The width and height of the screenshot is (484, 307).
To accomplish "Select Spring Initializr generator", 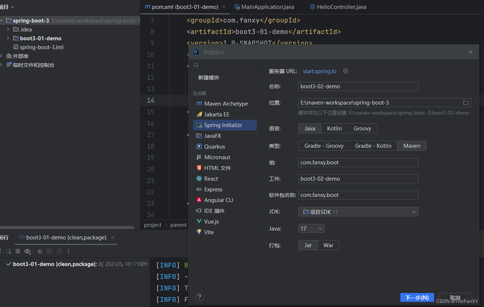I will click(x=225, y=125).
